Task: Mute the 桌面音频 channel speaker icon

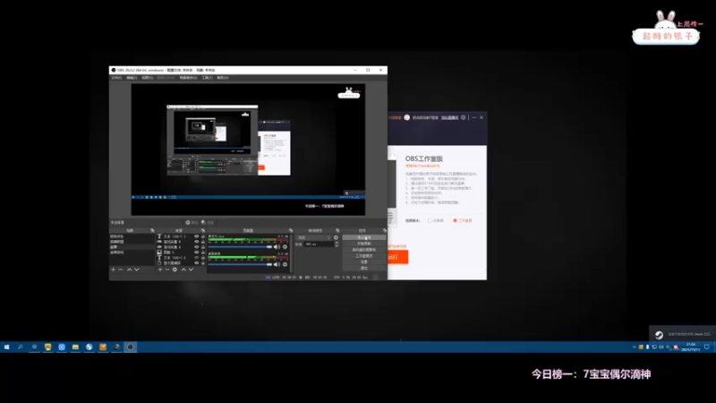Action: [x=277, y=264]
